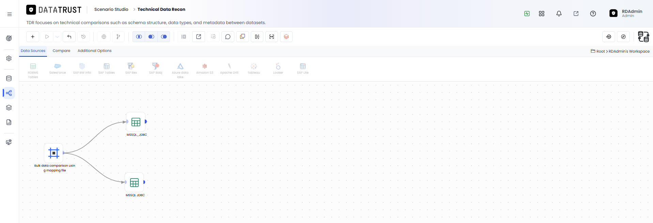This screenshot has width=653, height=223.
Task: Select the Azure data lake source
Action: click(180, 71)
